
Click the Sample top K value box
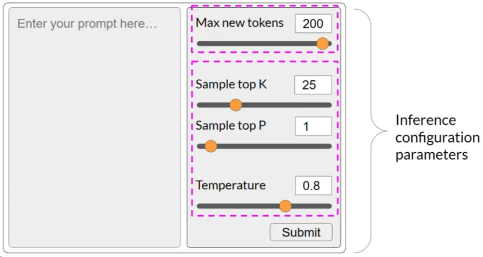(313, 85)
